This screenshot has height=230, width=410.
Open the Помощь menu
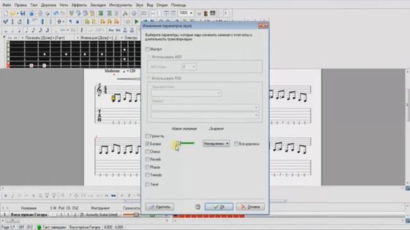(178, 5)
